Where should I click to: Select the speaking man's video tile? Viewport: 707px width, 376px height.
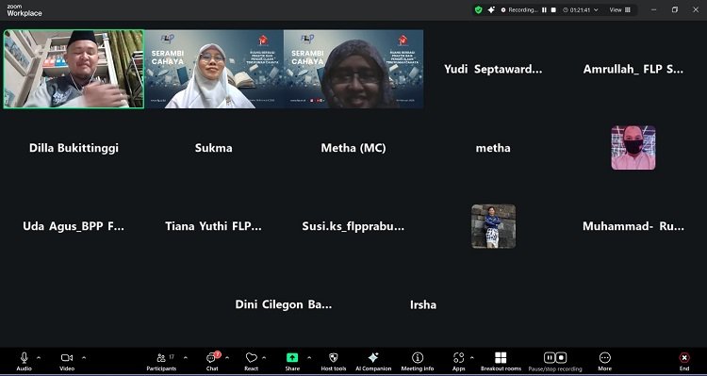(x=74, y=69)
